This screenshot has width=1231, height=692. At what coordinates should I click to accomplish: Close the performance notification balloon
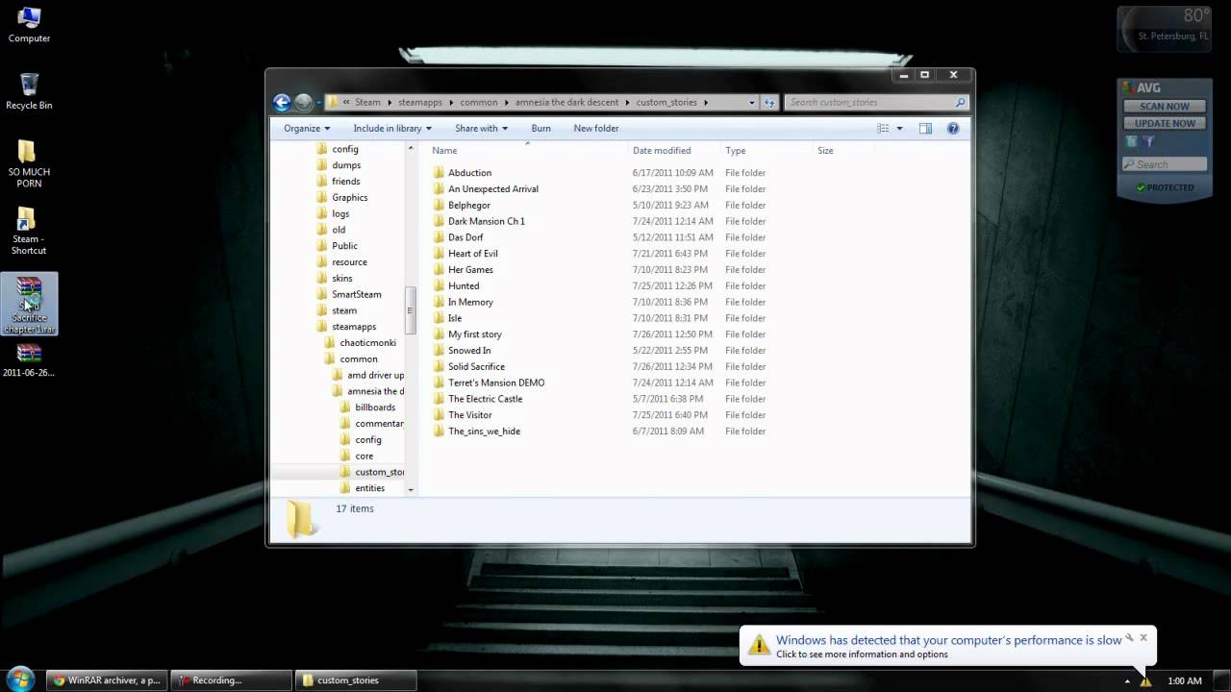[1143, 636]
